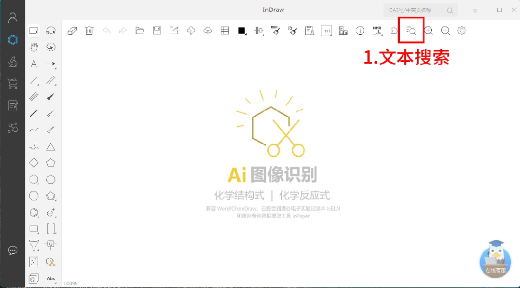Choose the Text tool in the tool palette
Image resolution: width=520 pixels, height=288 pixels.
tap(34, 63)
